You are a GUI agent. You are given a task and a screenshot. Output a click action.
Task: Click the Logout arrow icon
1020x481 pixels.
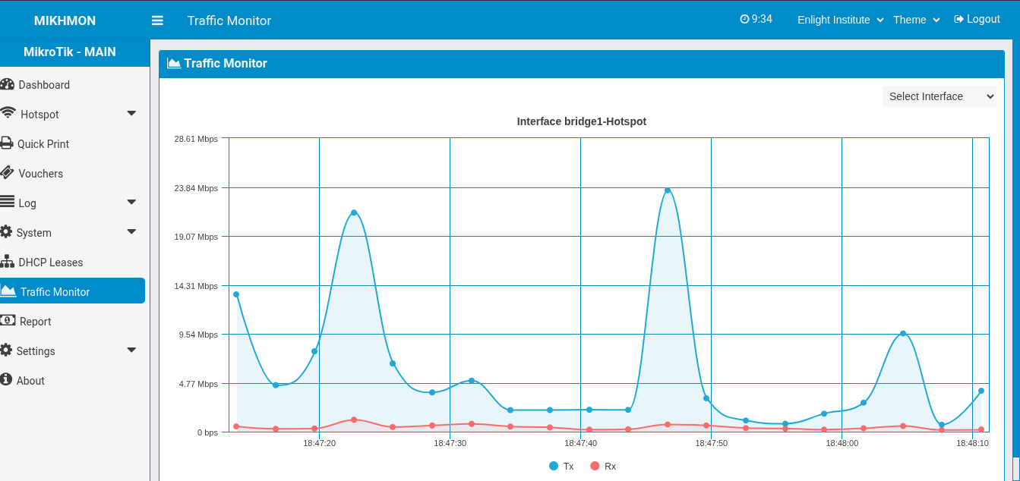[x=958, y=19]
